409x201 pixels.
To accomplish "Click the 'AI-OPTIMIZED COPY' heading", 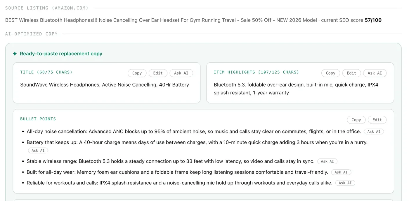I will pos(31,34).
